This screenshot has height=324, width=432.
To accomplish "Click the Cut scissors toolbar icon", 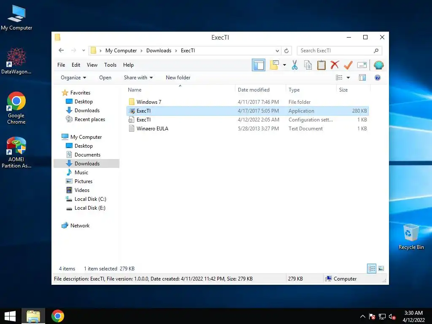I will (x=294, y=65).
